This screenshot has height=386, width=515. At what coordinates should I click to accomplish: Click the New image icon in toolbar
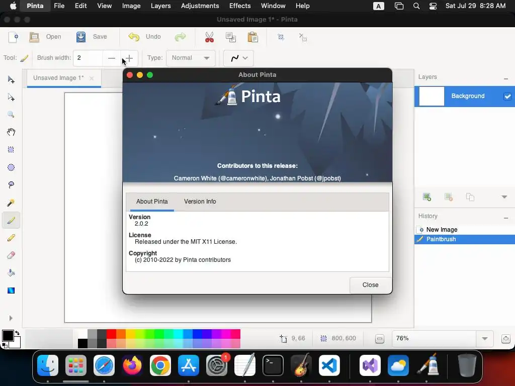(13, 37)
